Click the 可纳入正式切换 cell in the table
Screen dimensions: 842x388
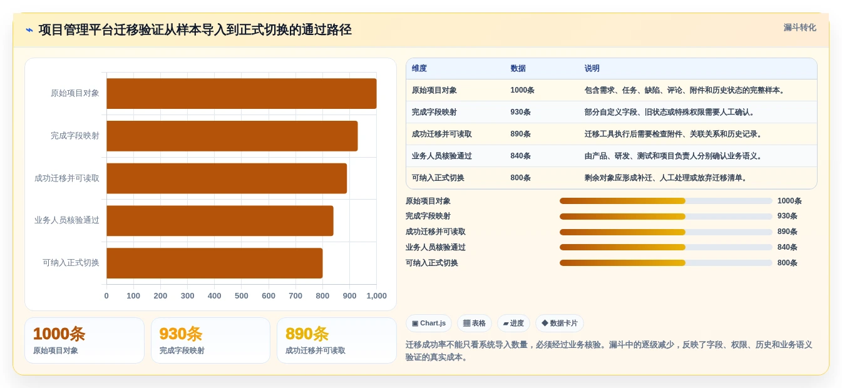click(x=438, y=178)
